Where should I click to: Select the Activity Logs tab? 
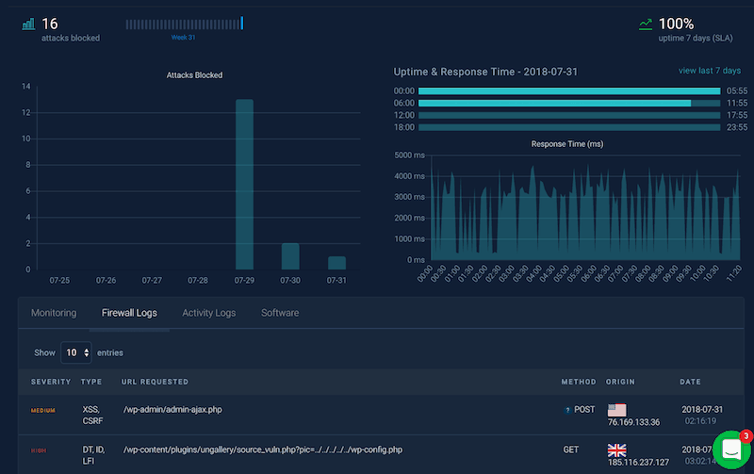click(x=208, y=313)
